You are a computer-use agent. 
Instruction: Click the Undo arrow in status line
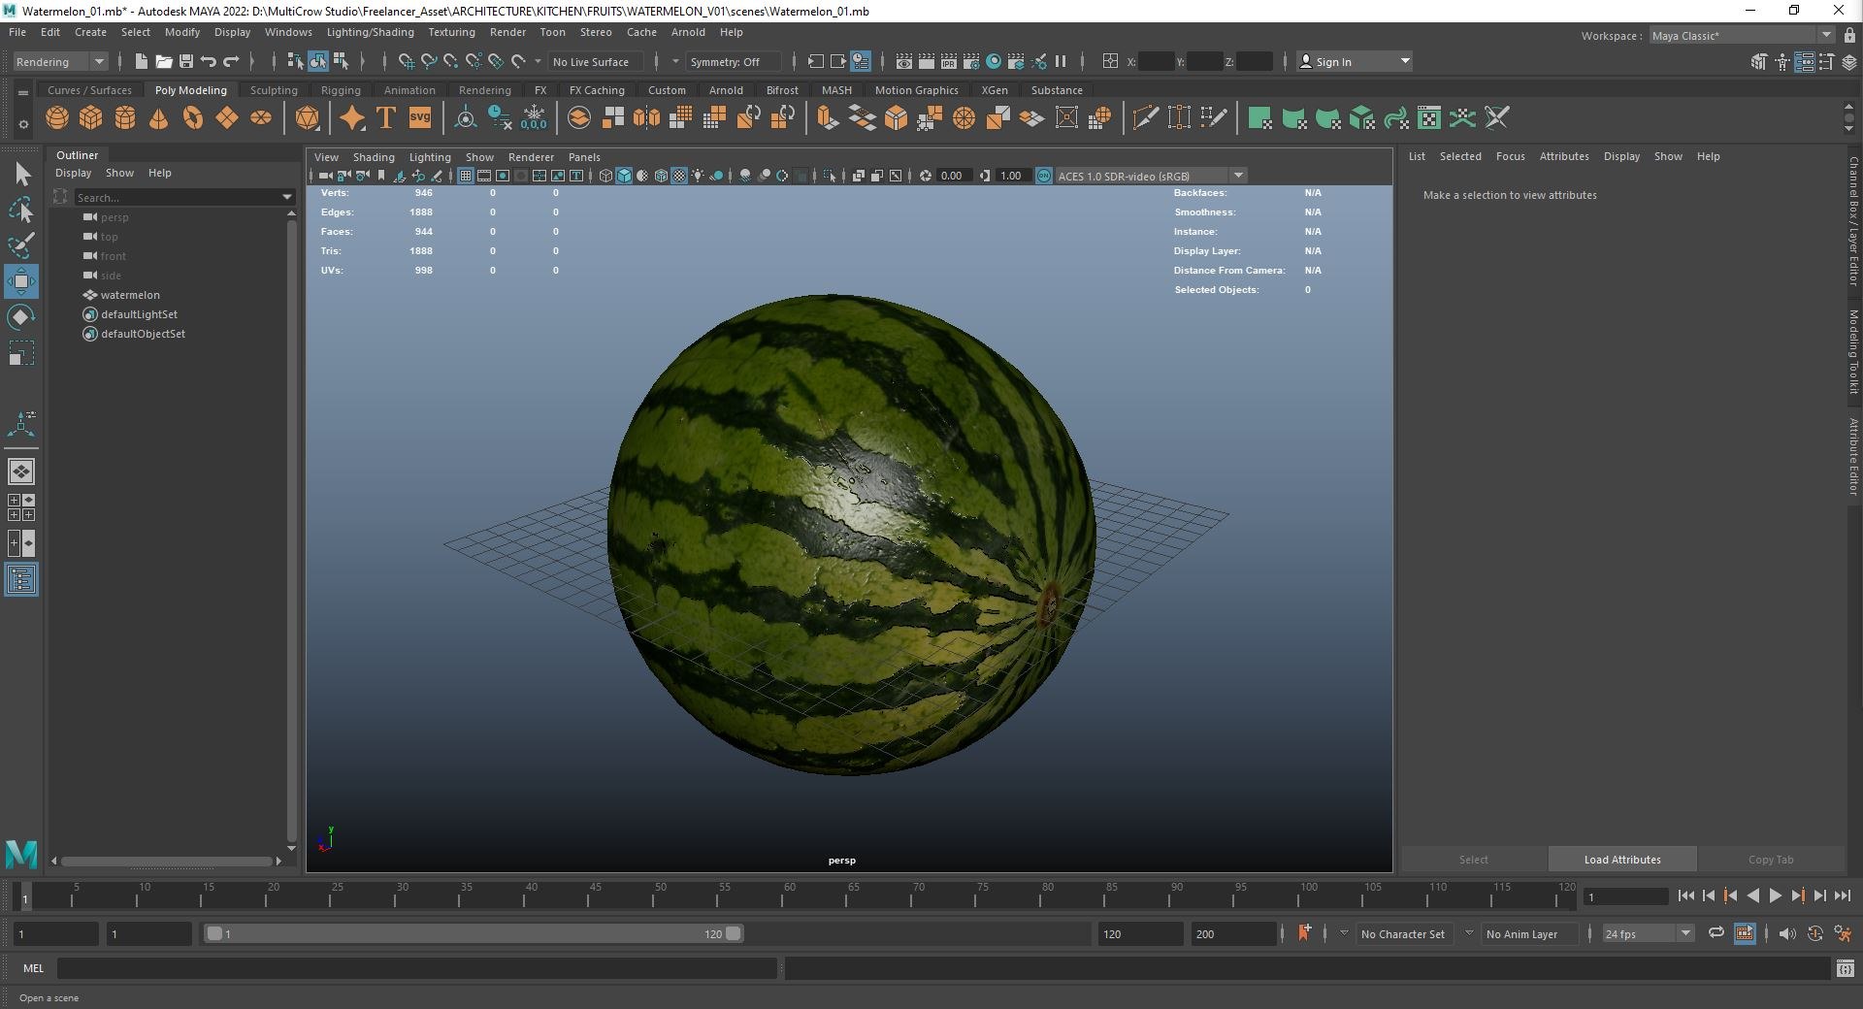click(x=209, y=61)
